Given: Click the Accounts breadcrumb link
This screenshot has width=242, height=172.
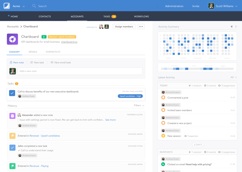Looking at the screenshot, I should pos(13,26).
